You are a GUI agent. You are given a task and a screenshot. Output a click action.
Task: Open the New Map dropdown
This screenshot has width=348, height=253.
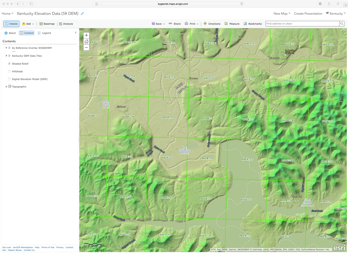pos(282,14)
